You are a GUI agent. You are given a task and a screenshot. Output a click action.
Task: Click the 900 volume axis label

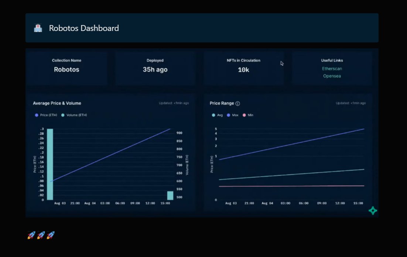tap(179, 133)
